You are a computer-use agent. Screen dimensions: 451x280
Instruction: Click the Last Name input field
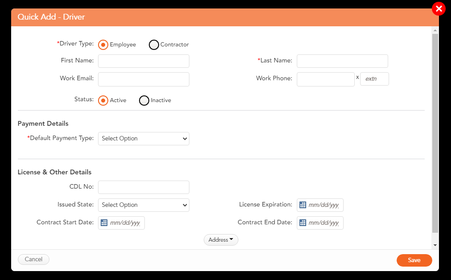[x=342, y=61]
